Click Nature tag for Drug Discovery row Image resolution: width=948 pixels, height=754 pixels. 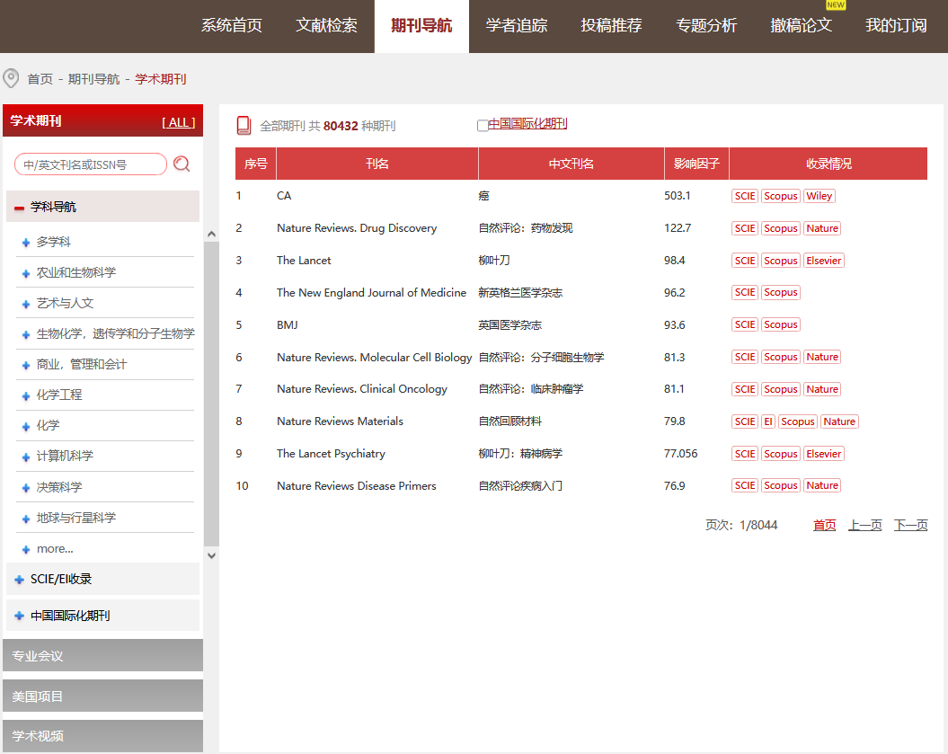(821, 228)
